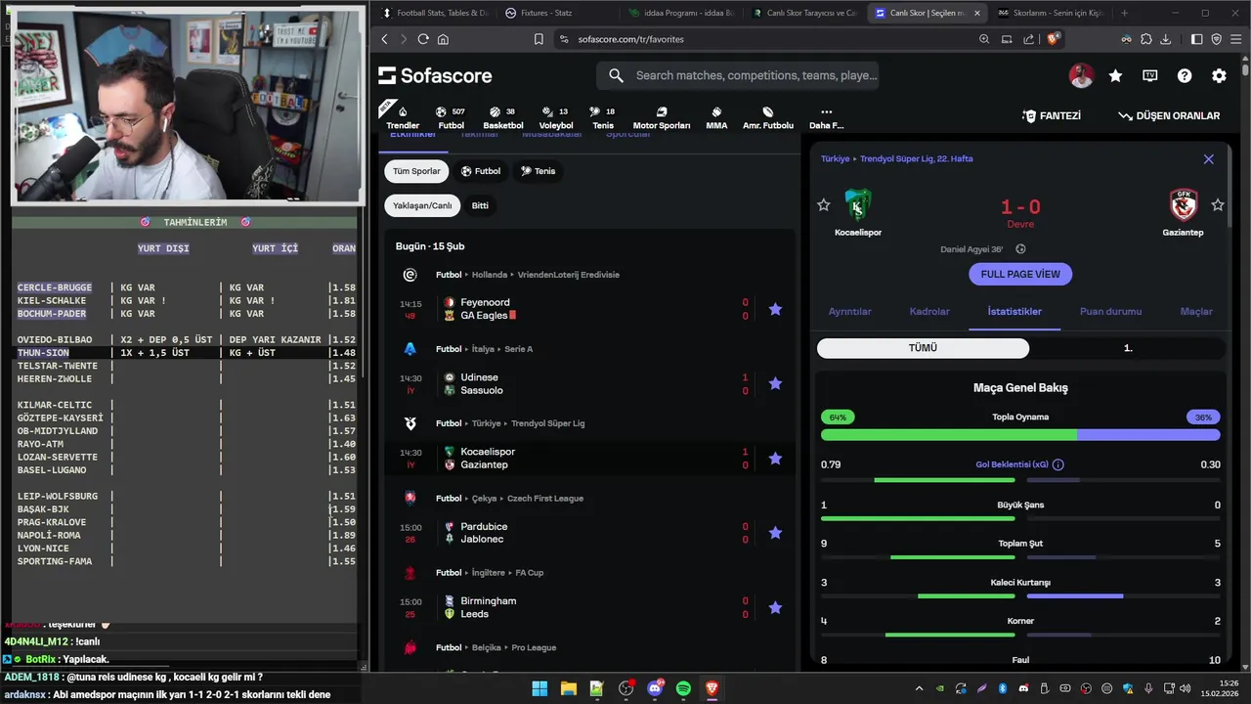Expand hidden system tray icons

point(919,688)
